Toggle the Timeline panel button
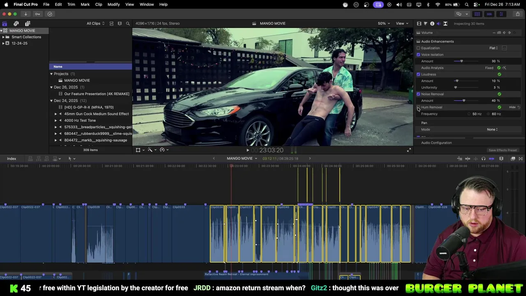 tap(489, 14)
